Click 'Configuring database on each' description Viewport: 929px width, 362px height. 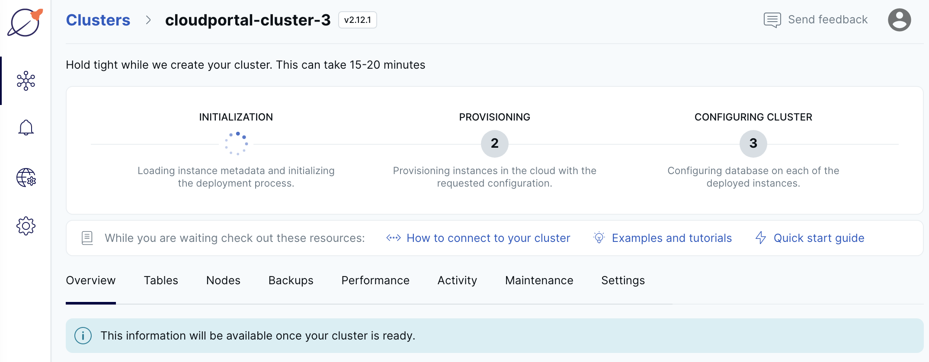(x=753, y=177)
